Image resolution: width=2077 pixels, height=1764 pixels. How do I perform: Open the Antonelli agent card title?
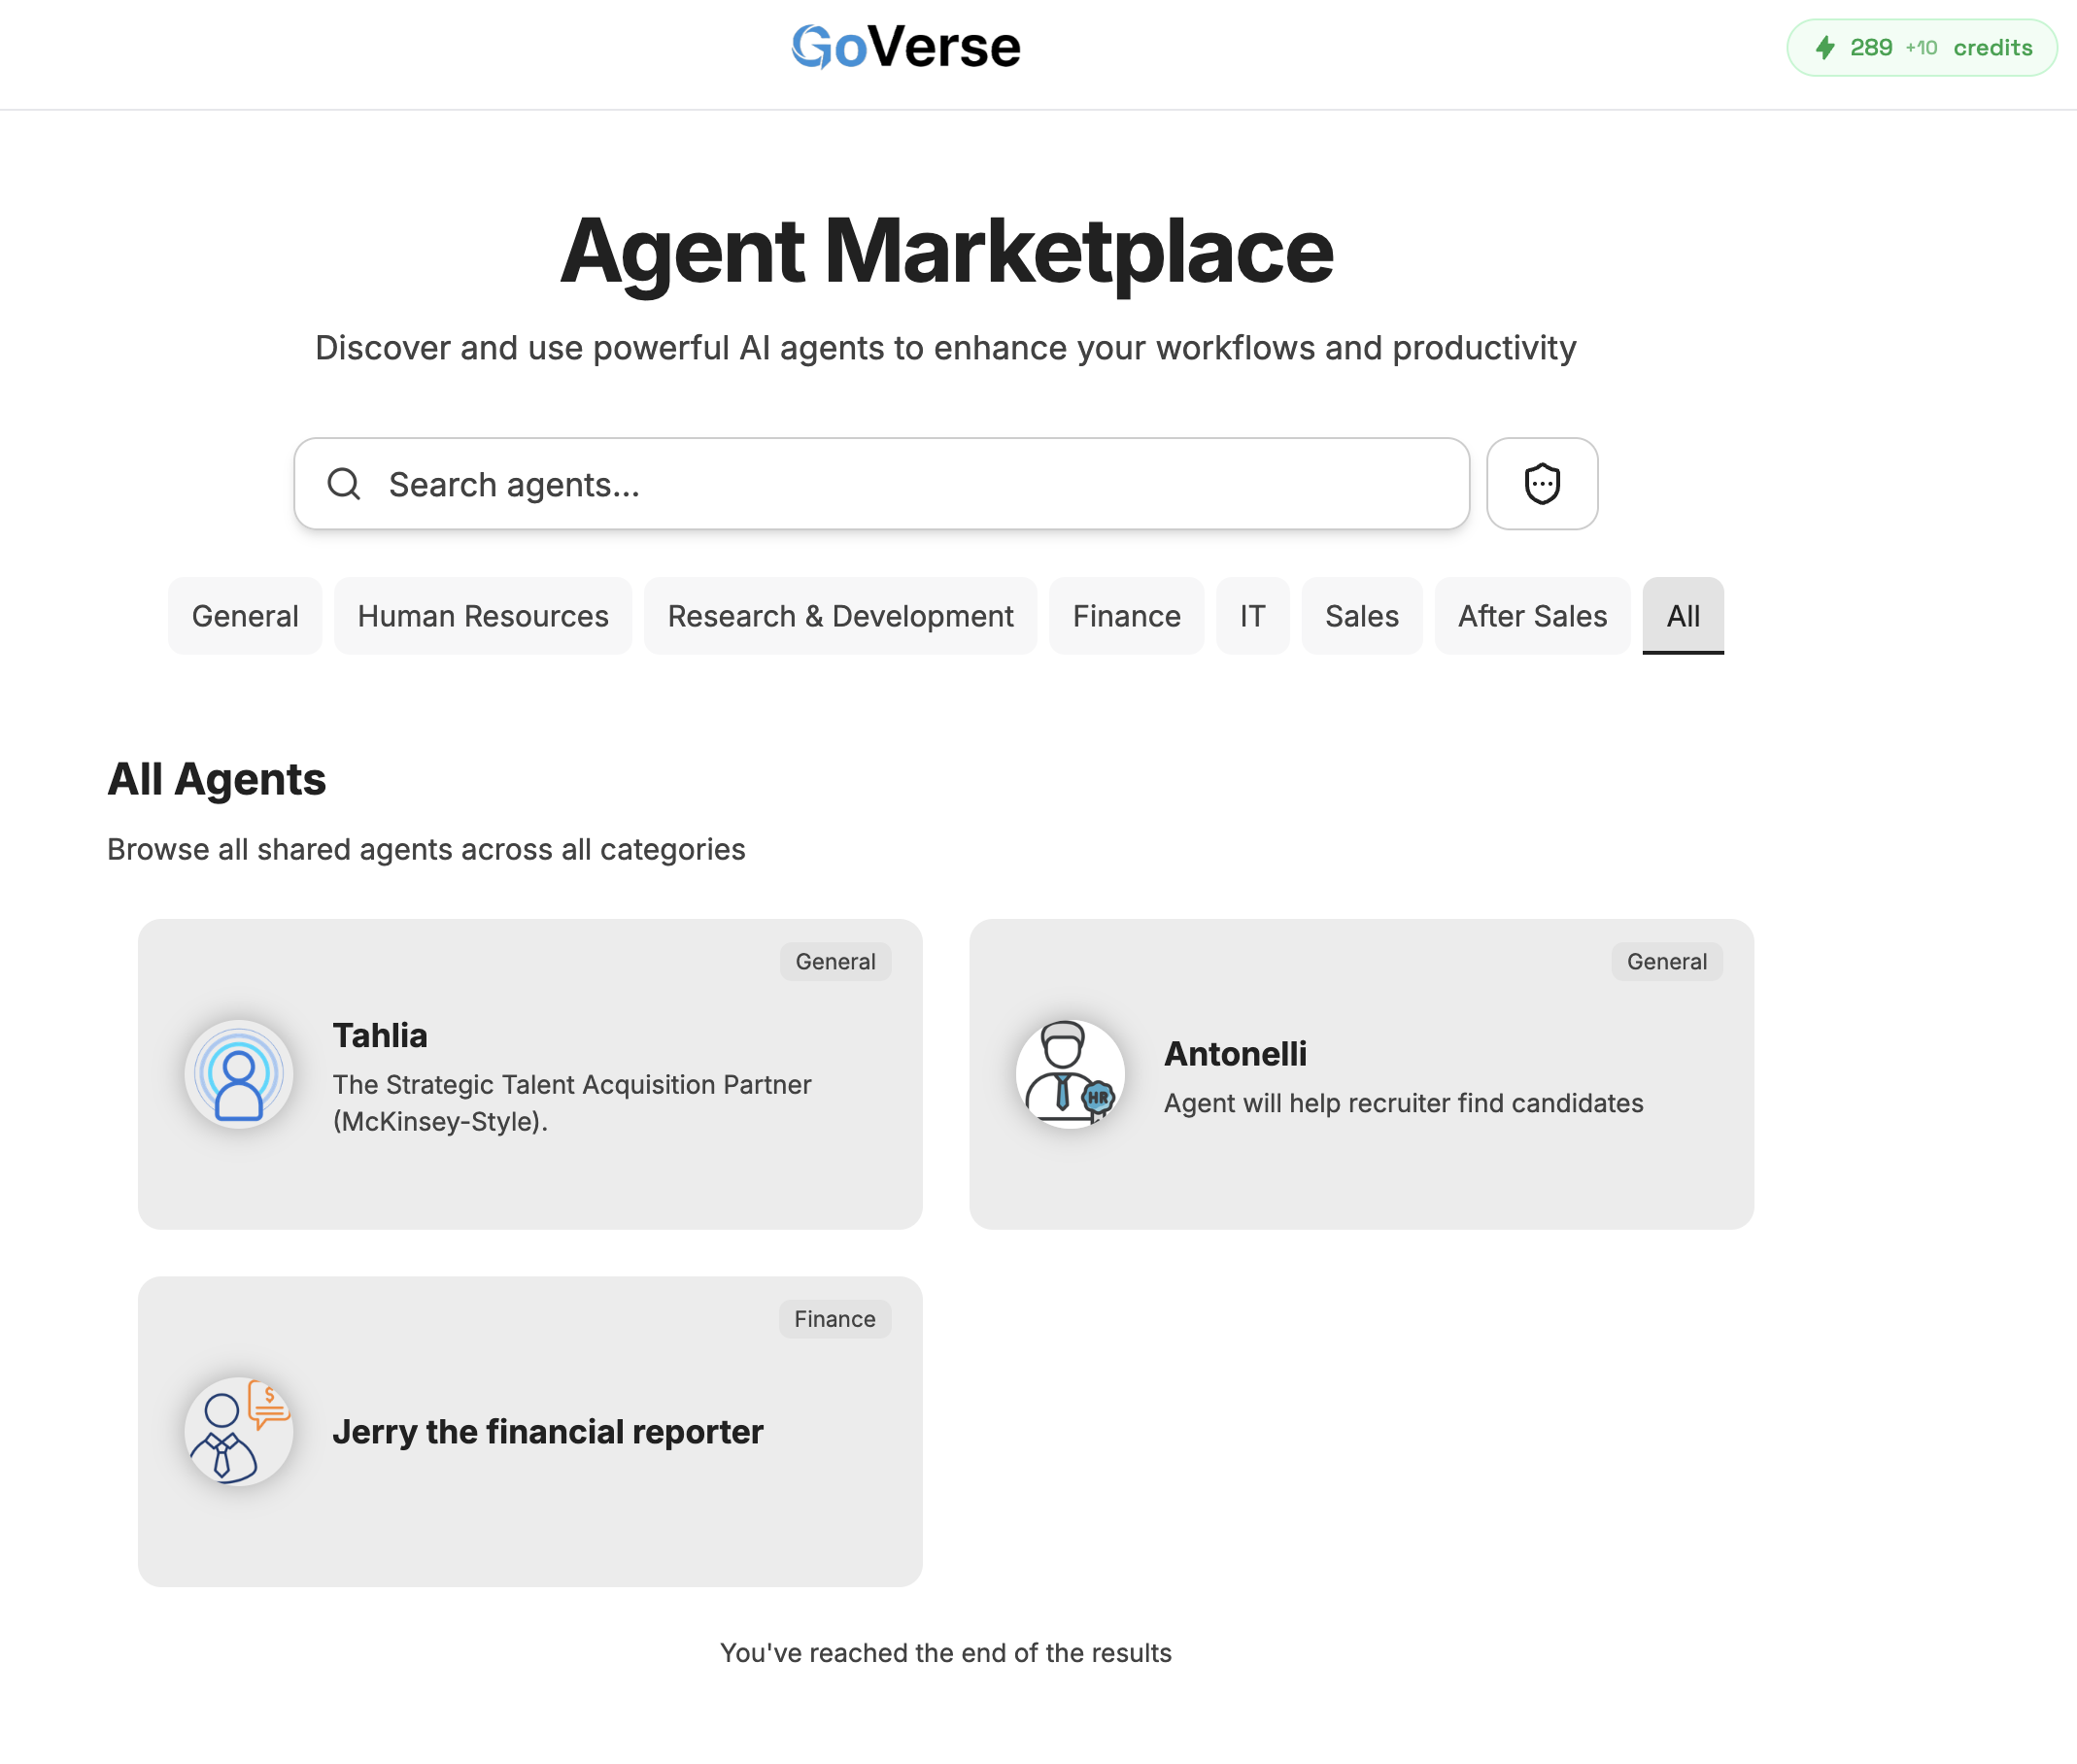pos(1235,1053)
